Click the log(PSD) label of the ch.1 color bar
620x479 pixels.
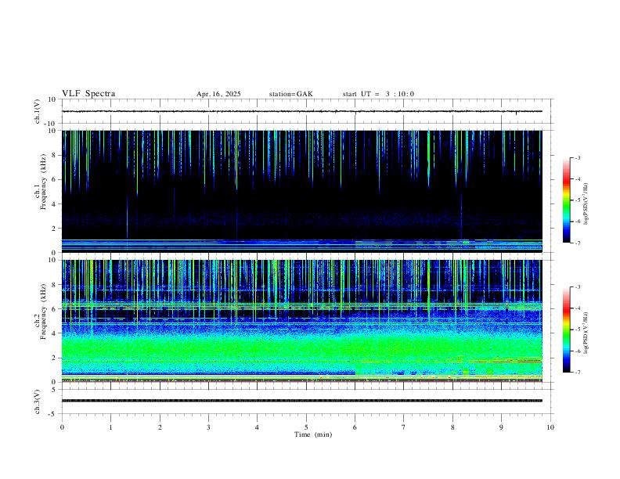tap(586, 204)
